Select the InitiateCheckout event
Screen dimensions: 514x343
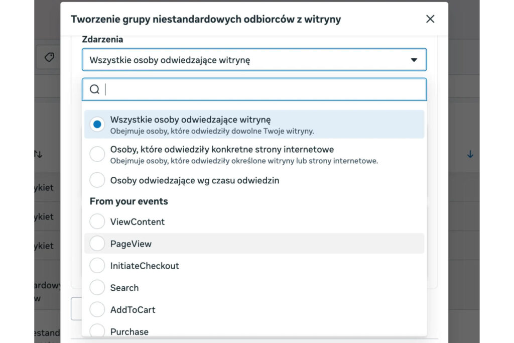point(254,266)
